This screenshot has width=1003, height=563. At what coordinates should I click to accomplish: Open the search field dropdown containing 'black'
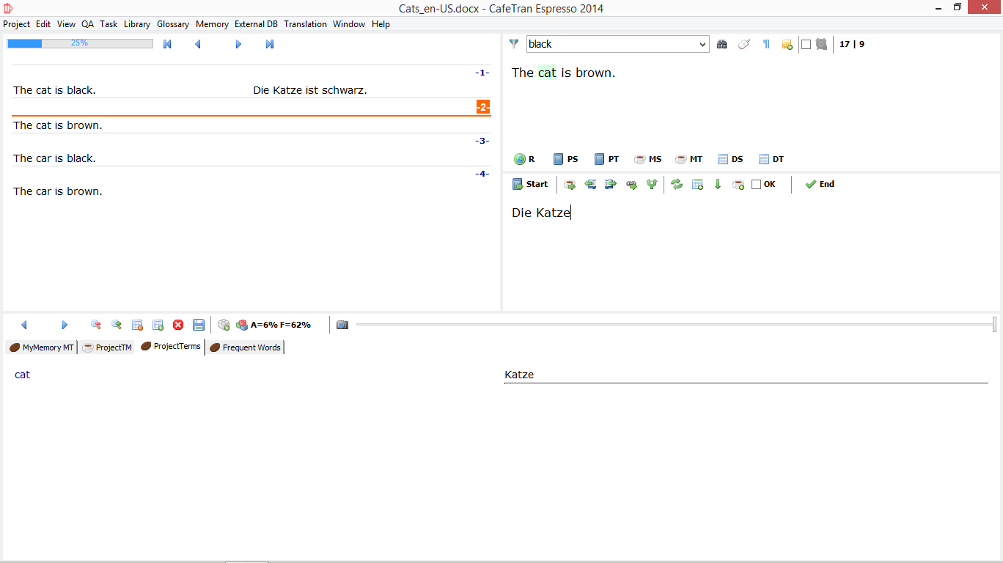tap(702, 45)
